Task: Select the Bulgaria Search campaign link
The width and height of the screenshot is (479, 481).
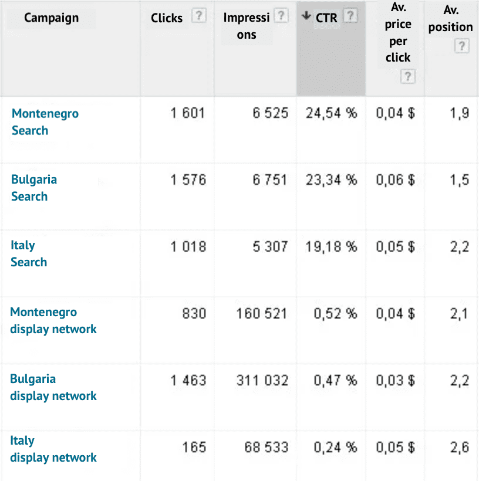Action: click(x=33, y=188)
